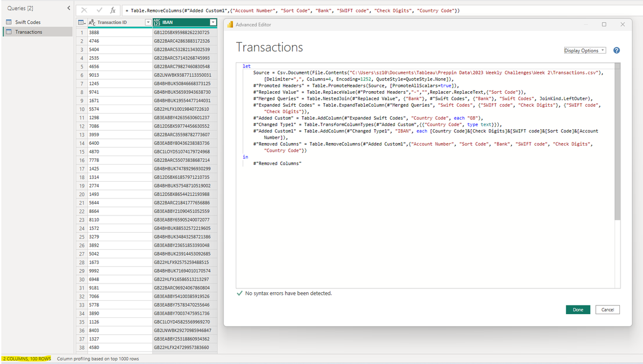Click Done in Advanced Editor
The height and width of the screenshot is (364, 643).
578,310
